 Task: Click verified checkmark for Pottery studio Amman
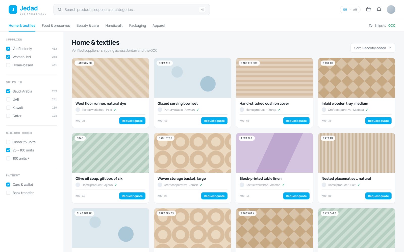coord(198,110)
